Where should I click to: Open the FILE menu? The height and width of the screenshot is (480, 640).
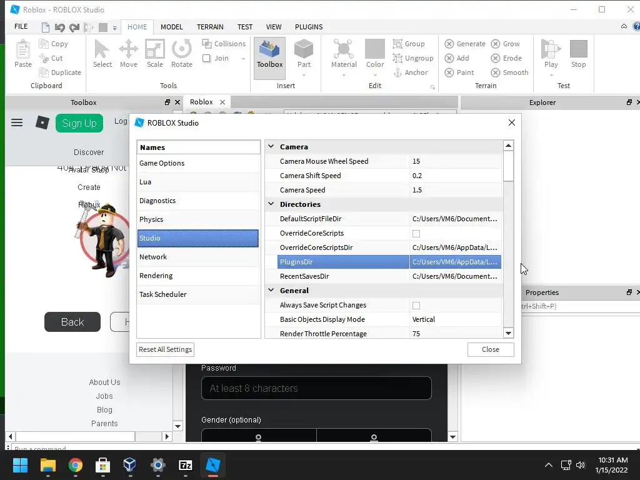coord(21,26)
